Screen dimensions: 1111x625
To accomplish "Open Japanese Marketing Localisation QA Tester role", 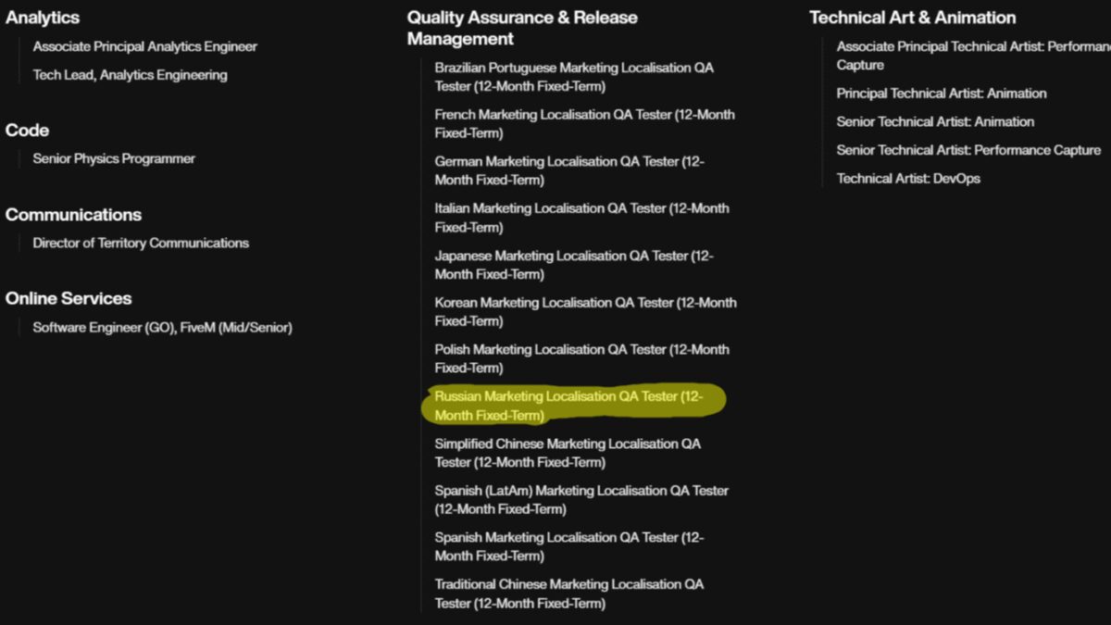I will 574,265.
